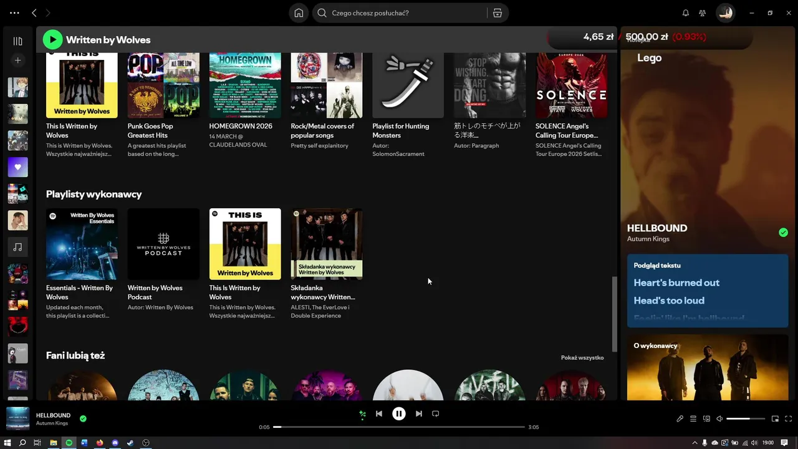The height and width of the screenshot is (449, 798).
Task: Toggle lyrics microphone icon
Action: (x=680, y=418)
